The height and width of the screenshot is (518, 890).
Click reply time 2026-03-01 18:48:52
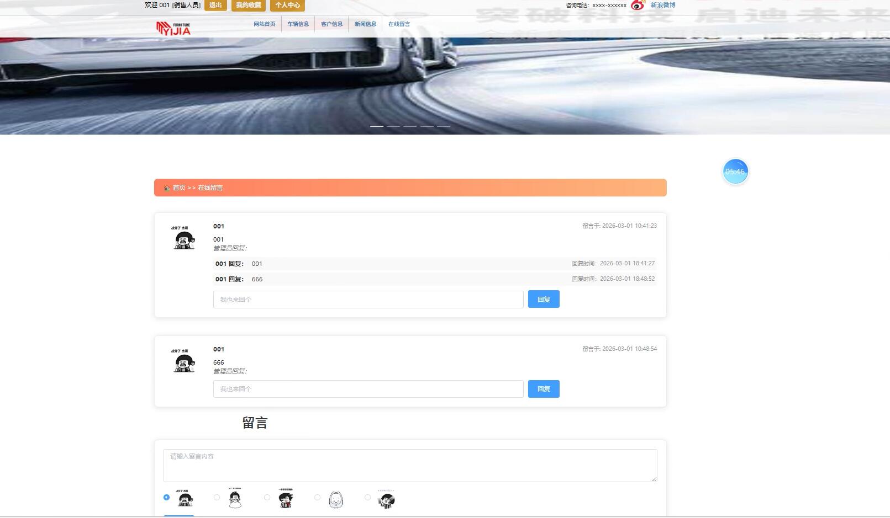click(613, 279)
